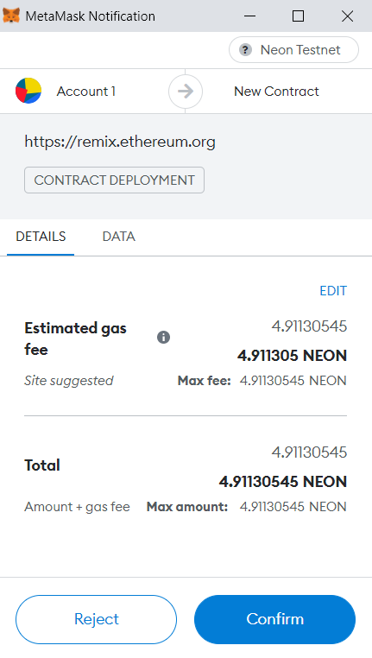Click the bold 4.91130545 NEON total value
This screenshot has width=372, height=658.
pos(283,481)
